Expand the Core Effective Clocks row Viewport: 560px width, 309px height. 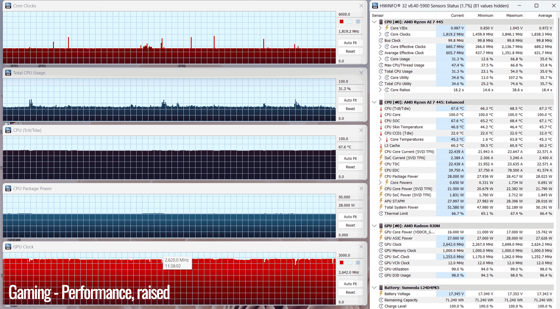(380, 47)
